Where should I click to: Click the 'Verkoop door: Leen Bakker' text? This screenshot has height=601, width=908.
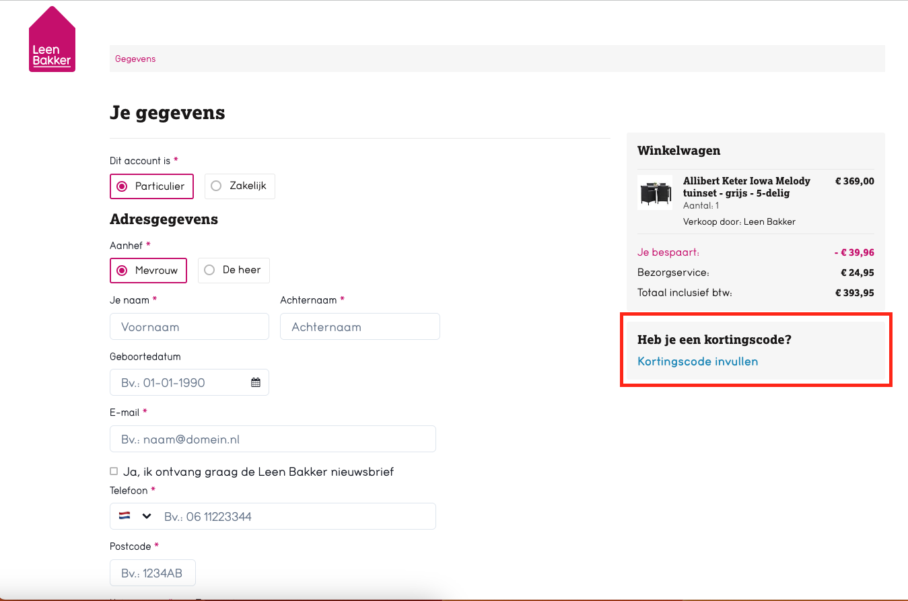click(739, 221)
